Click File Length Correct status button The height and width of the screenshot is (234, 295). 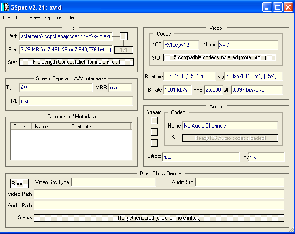(77, 62)
